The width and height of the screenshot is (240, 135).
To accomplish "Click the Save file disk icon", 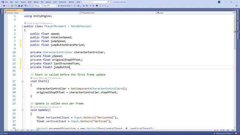I will click(x=19, y=6).
